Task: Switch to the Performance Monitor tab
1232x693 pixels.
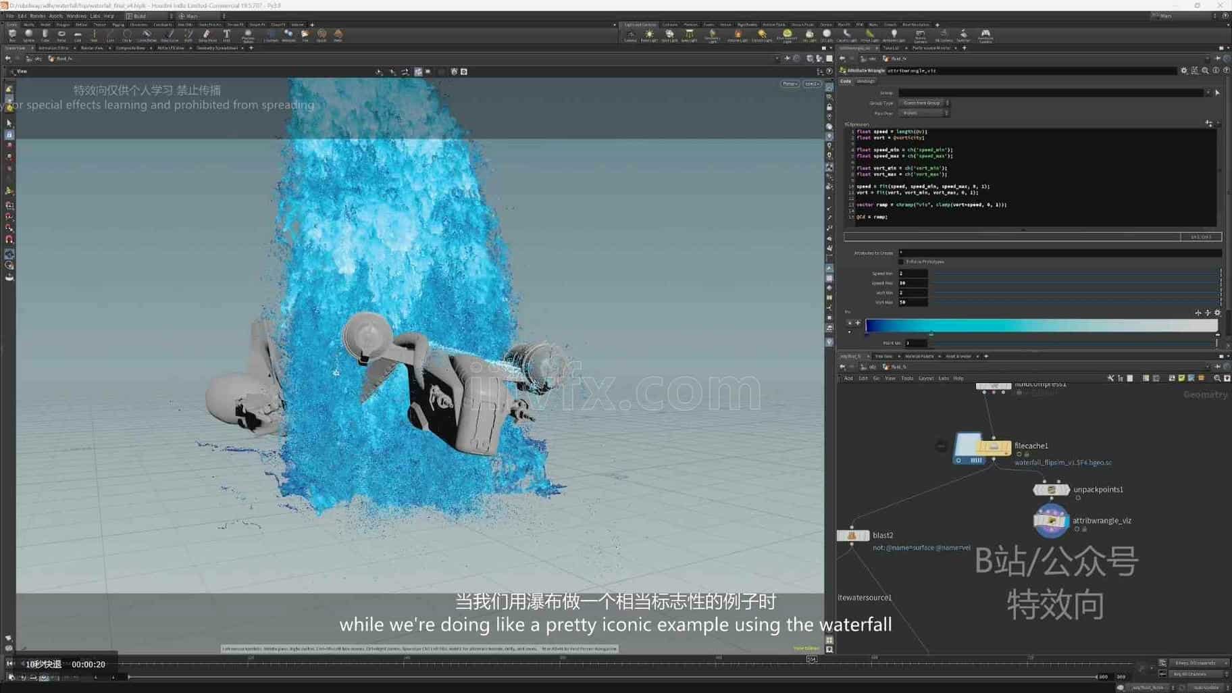Action: coord(931,48)
